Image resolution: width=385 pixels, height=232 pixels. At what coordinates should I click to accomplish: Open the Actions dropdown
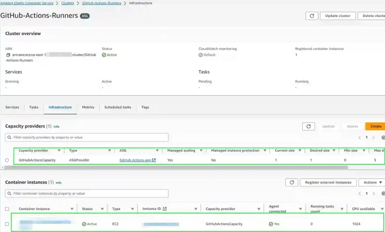pyautogui.click(x=372, y=182)
